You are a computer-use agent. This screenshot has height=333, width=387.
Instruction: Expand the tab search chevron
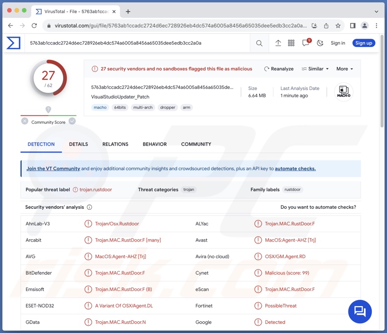[x=376, y=12]
